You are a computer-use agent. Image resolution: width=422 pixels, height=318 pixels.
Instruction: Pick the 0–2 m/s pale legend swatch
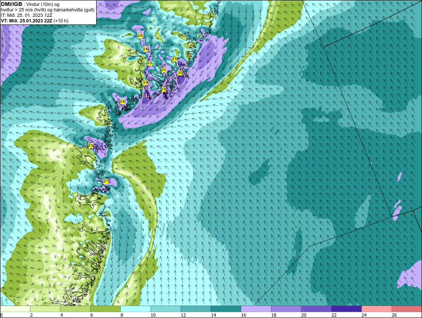click(x=15, y=309)
